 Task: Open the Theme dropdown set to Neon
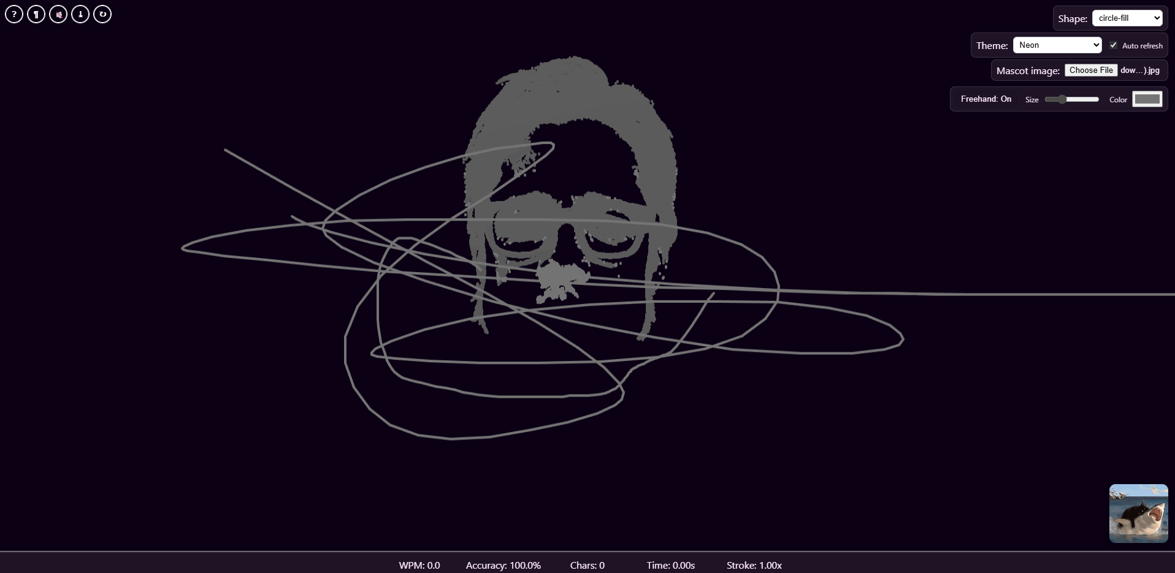(x=1057, y=45)
